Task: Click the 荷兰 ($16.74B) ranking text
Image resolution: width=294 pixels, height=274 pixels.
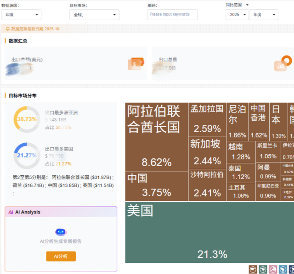Action: pyautogui.click(x=28, y=185)
